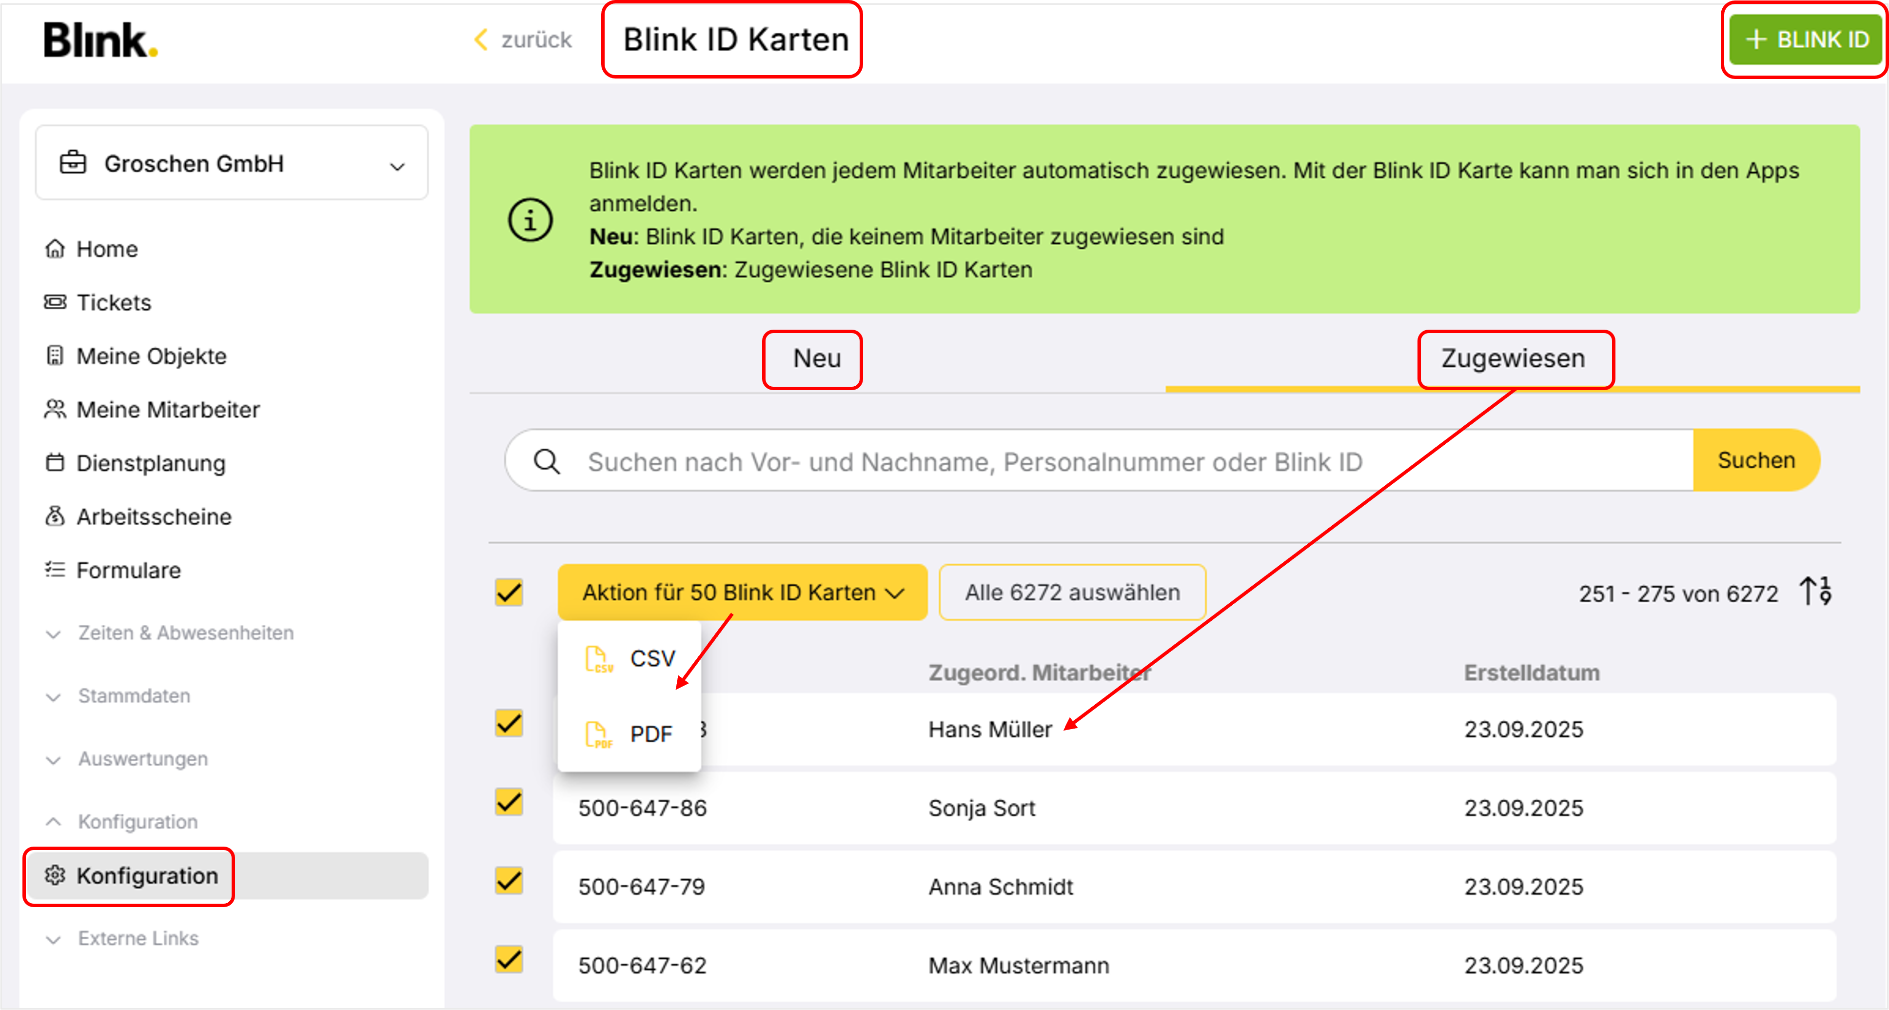Image resolution: width=1889 pixels, height=1010 pixels.
Task: Click the Blink ID search input field
Action: 1100,461
